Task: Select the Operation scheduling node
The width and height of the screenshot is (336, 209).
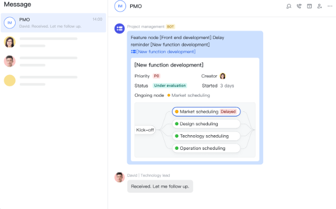Action: point(206,148)
